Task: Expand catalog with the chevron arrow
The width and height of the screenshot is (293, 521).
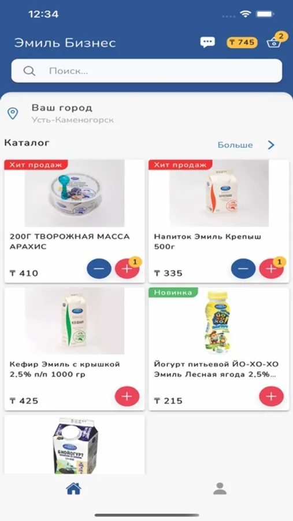Action: (x=271, y=145)
